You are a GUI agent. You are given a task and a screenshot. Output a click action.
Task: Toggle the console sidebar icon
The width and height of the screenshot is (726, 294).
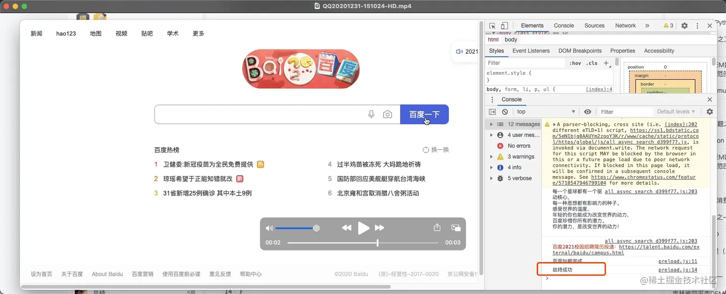point(492,112)
